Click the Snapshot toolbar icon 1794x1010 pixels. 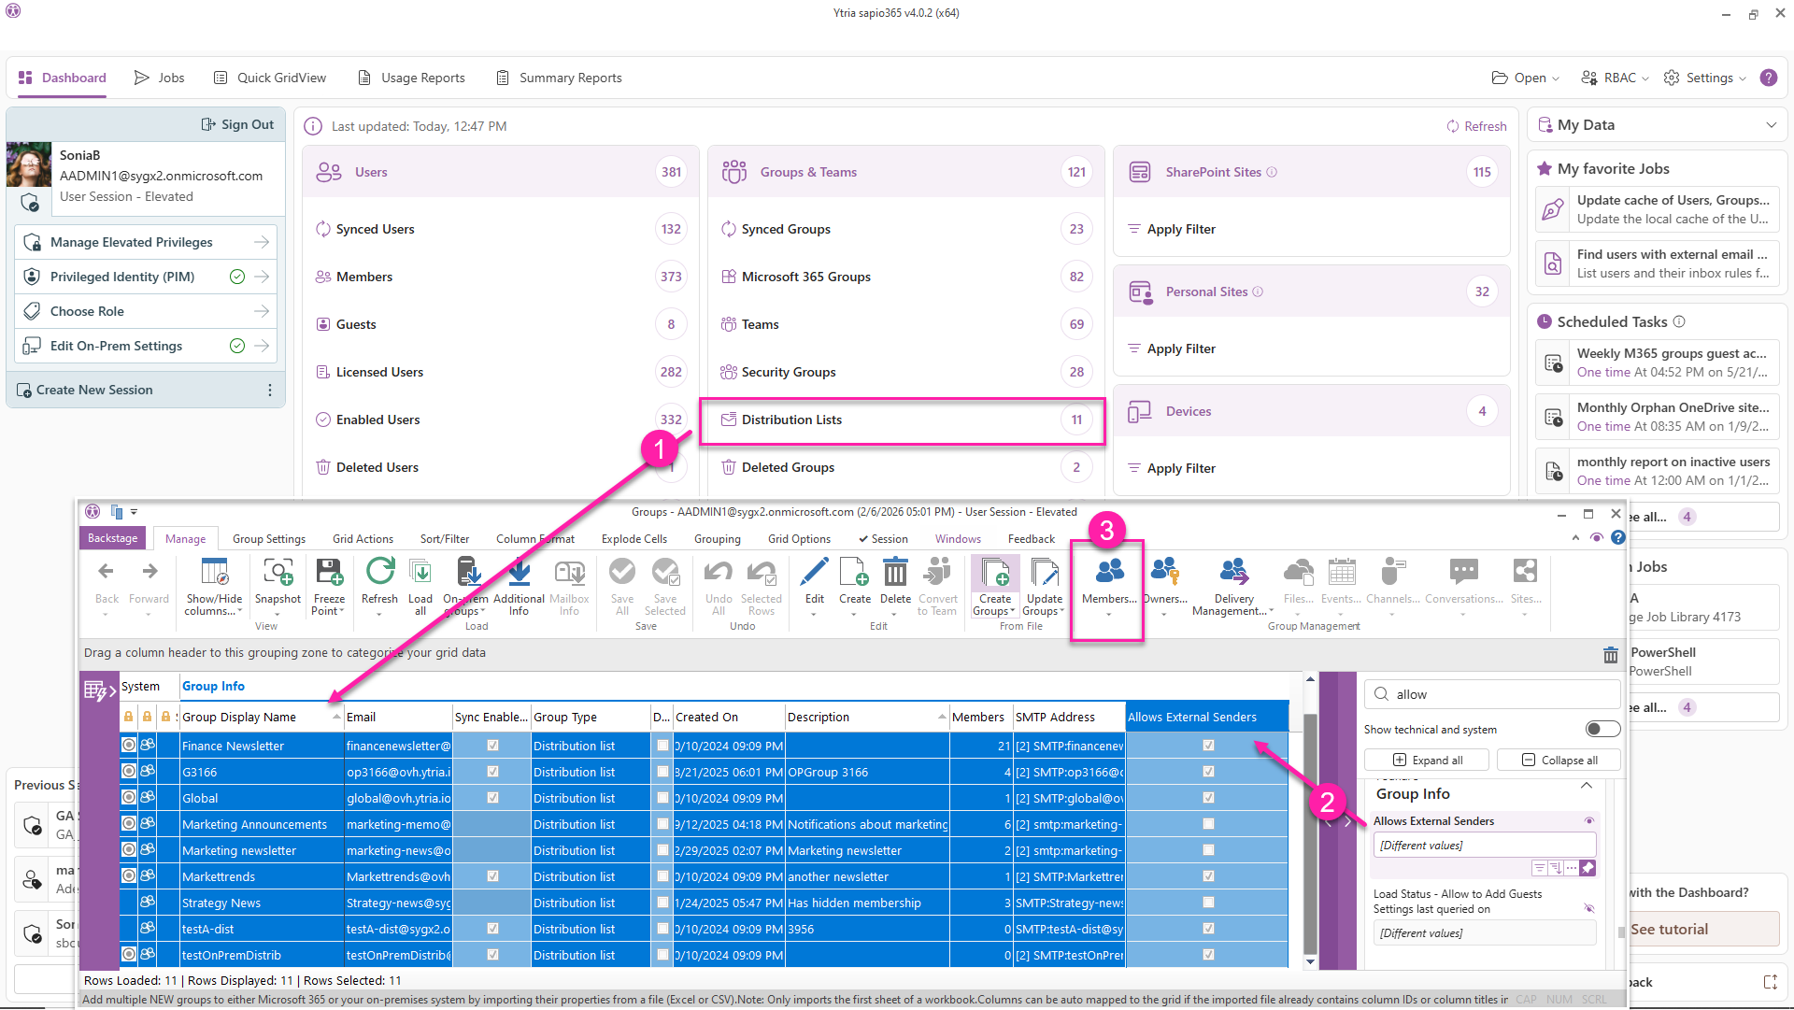[x=278, y=573]
